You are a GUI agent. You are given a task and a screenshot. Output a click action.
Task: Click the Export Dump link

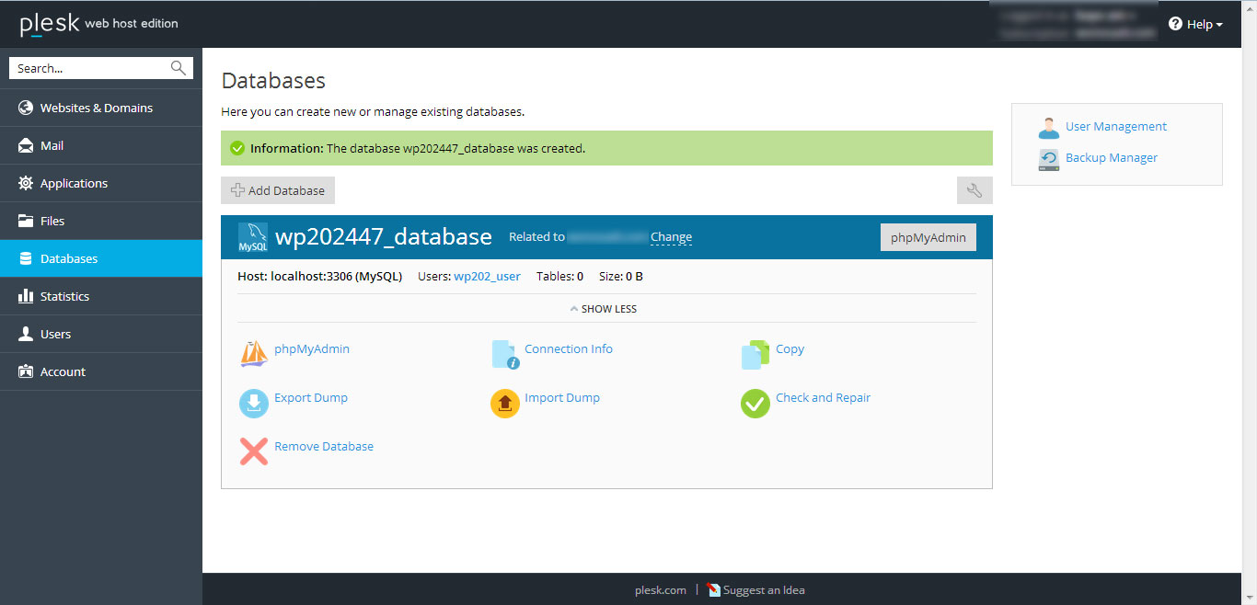[311, 398]
